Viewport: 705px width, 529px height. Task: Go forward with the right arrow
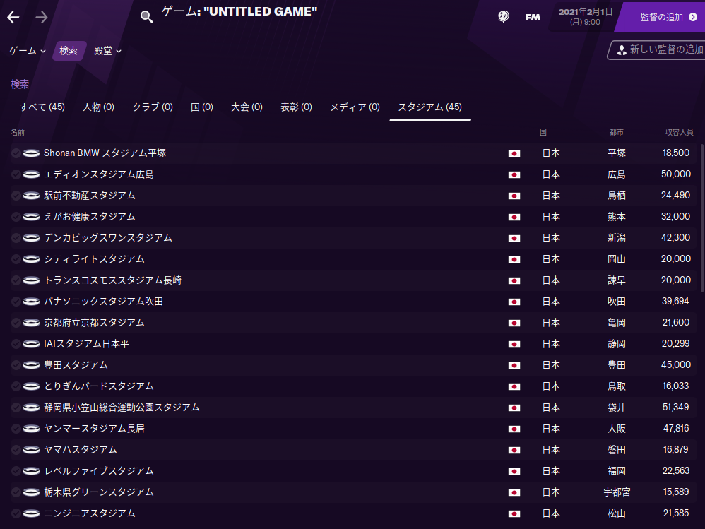pos(42,18)
